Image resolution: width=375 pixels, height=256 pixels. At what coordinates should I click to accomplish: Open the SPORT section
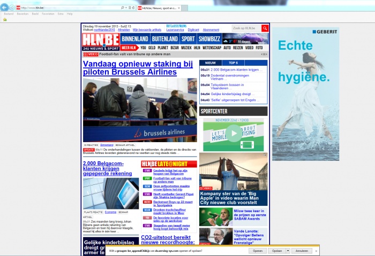[188, 39]
